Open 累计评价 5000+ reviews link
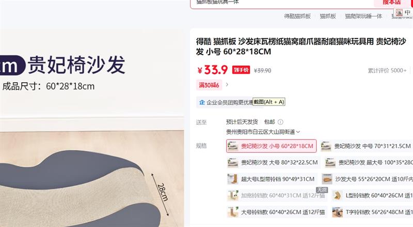This screenshot has height=227, width=413. 387,71
